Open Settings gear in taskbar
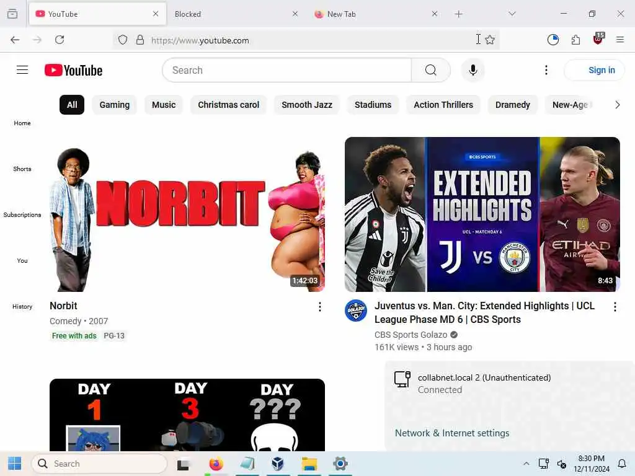Image resolution: width=635 pixels, height=476 pixels. (340, 464)
